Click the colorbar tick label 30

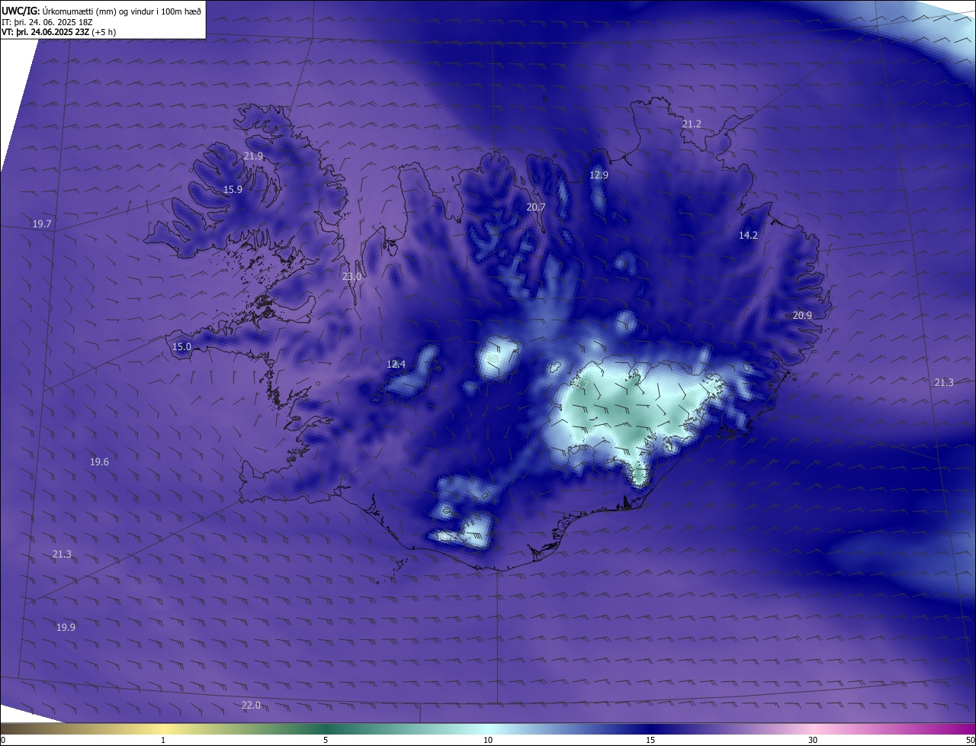[813, 740]
